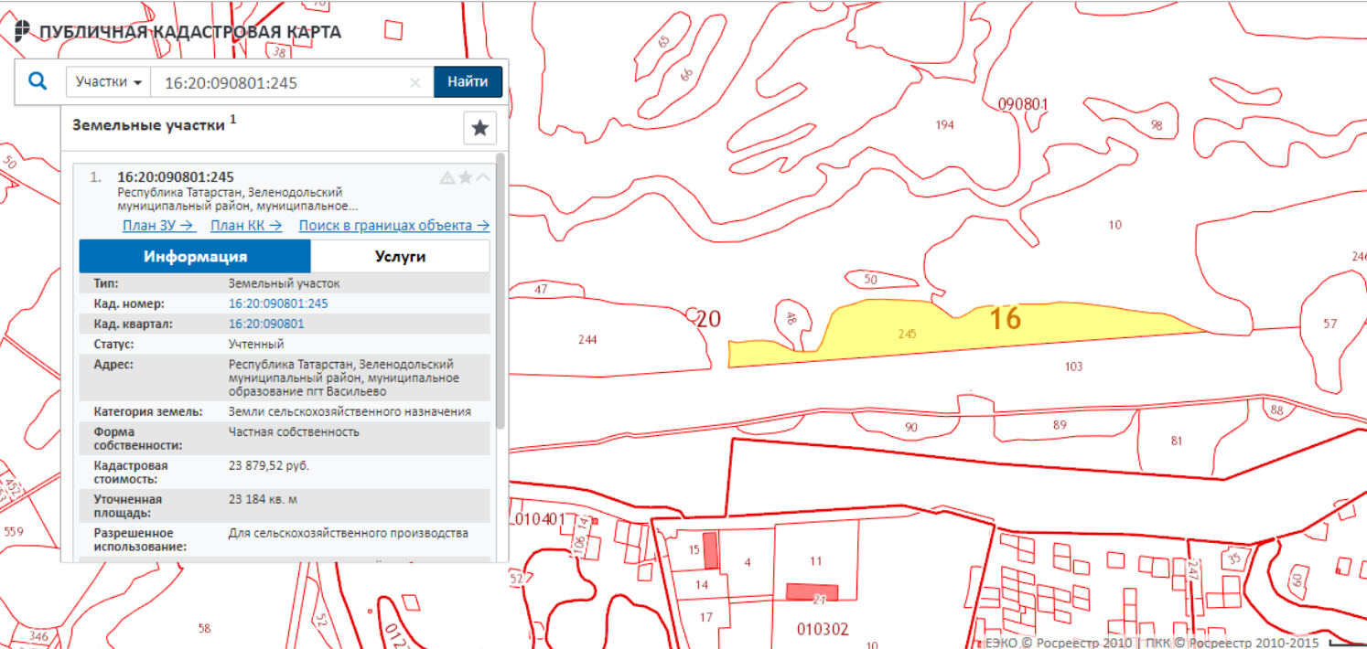Viewport: 1367px width, 649px height.
Task: Click the Rosreestr logo icon
Action: [x=22, y=31]
